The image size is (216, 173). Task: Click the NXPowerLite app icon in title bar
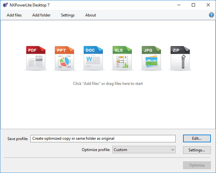(5, 5)
